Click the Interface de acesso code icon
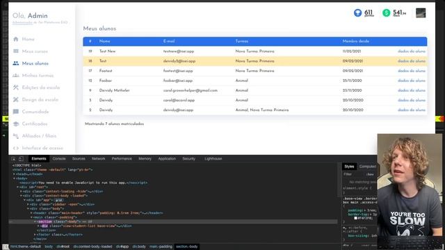 [x=16, y=148]
